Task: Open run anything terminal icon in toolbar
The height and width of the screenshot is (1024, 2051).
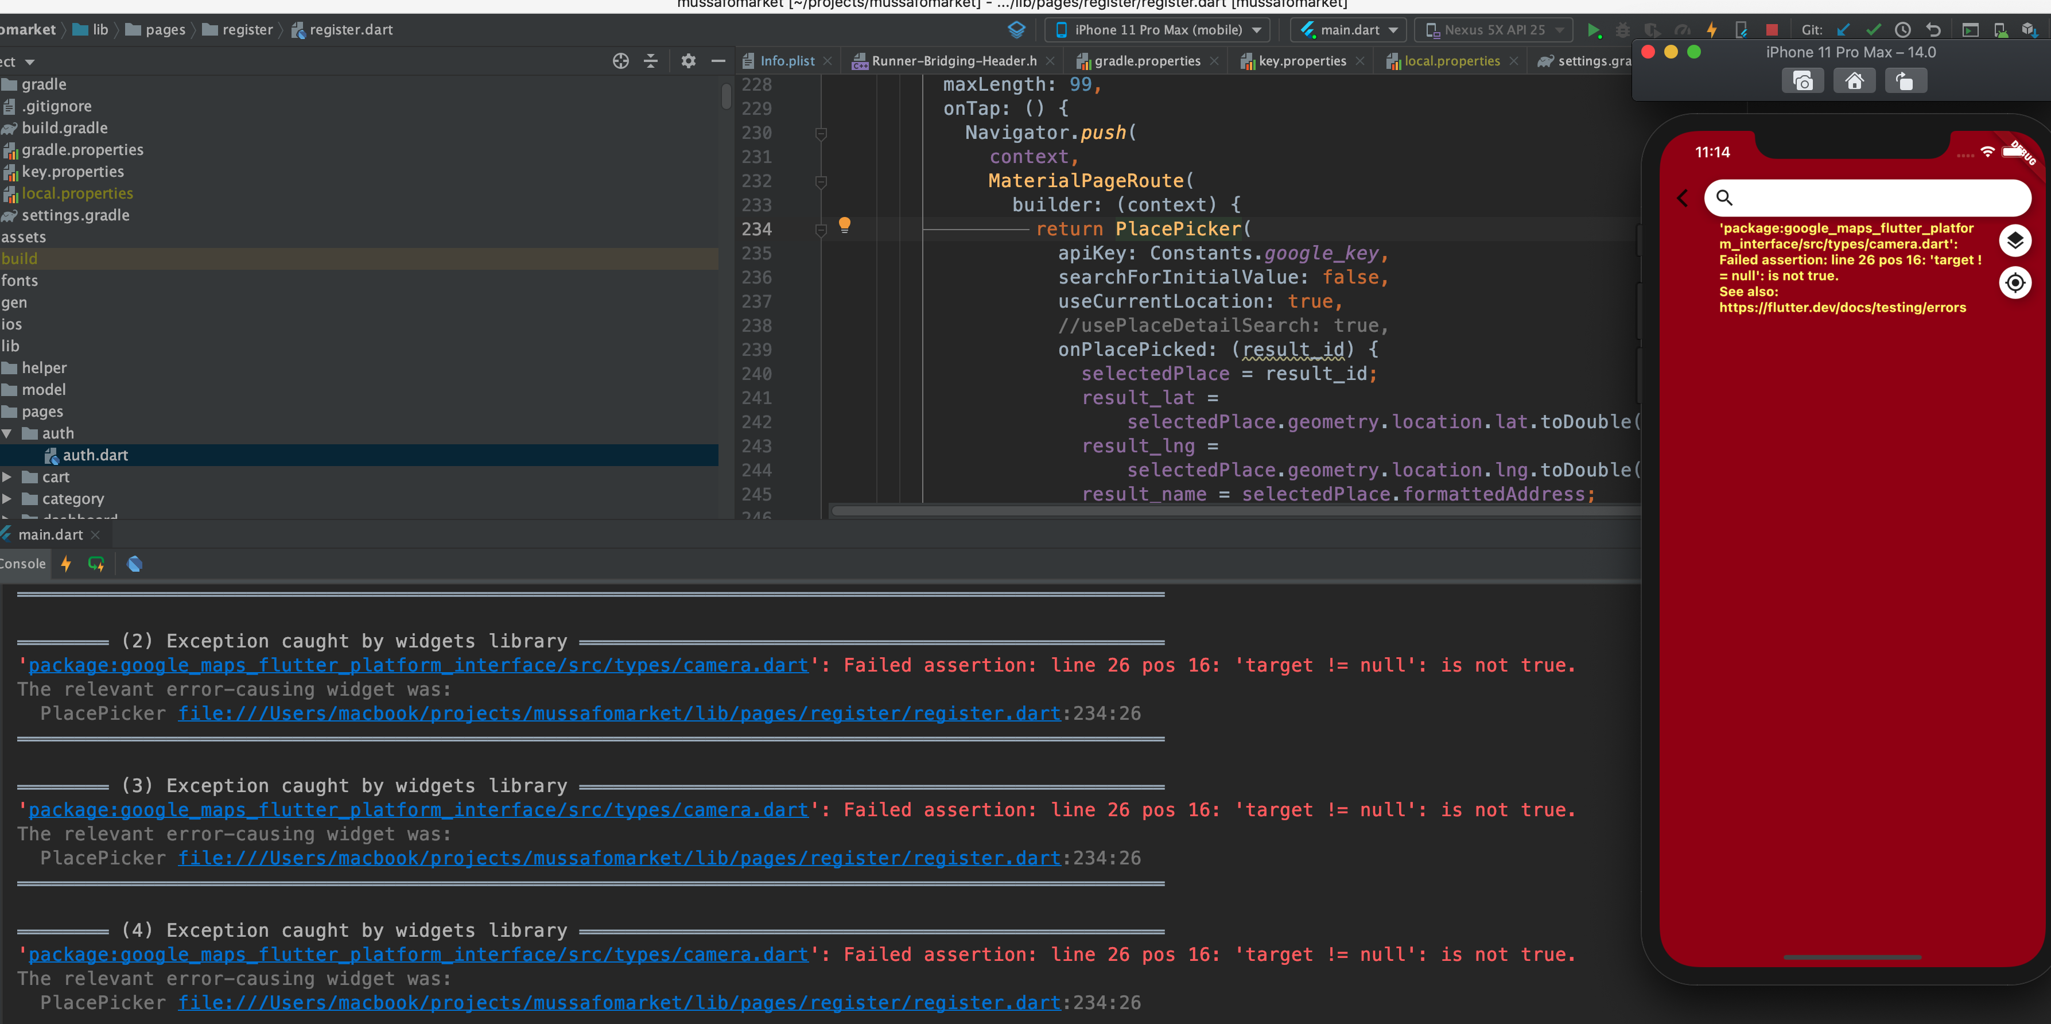Action: coord(1971,30)
